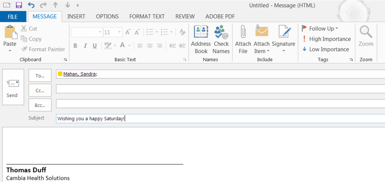The image size is (385, 182).
Task: Open the REVIEW tab
Action: click(185, 16)
